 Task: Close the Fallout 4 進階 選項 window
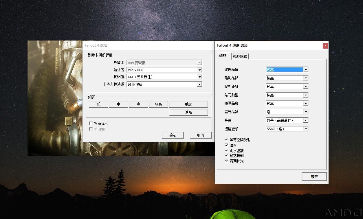(325, 45)
